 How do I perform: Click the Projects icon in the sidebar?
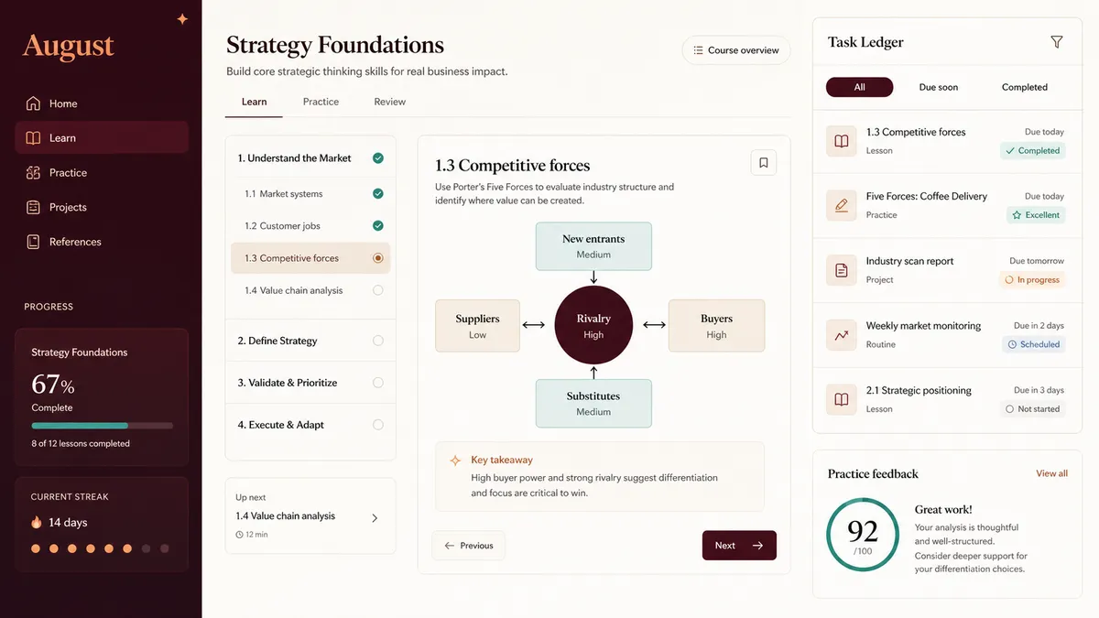pyautogui.click(x=34, y=207)
